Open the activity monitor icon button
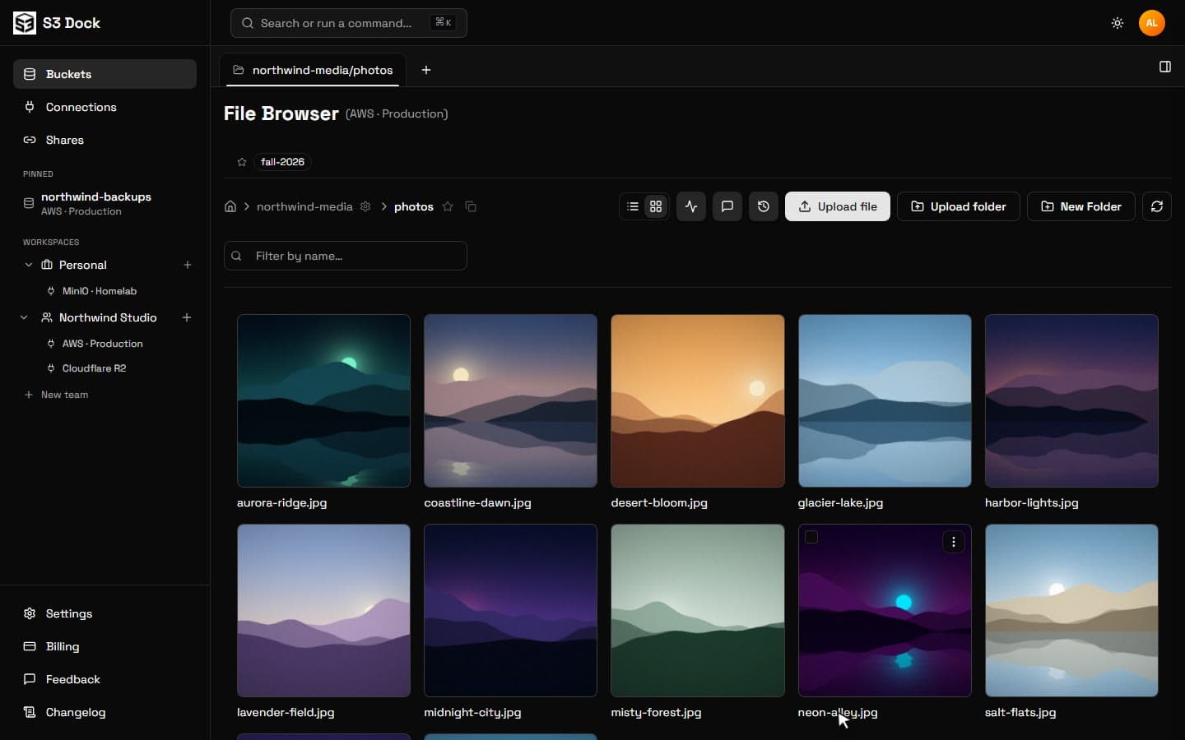1185x740 pixels. [691, 206]
